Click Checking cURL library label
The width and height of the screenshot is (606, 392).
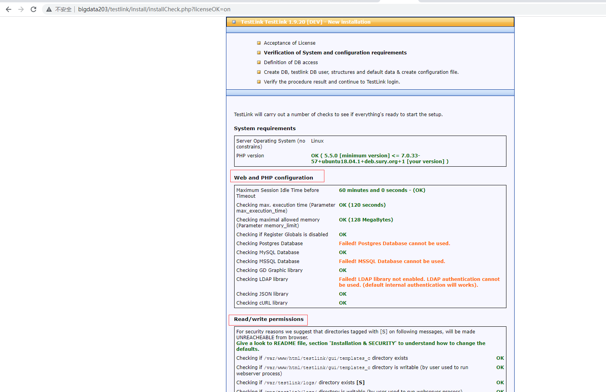pyautogui.click(x=262, y=303)
